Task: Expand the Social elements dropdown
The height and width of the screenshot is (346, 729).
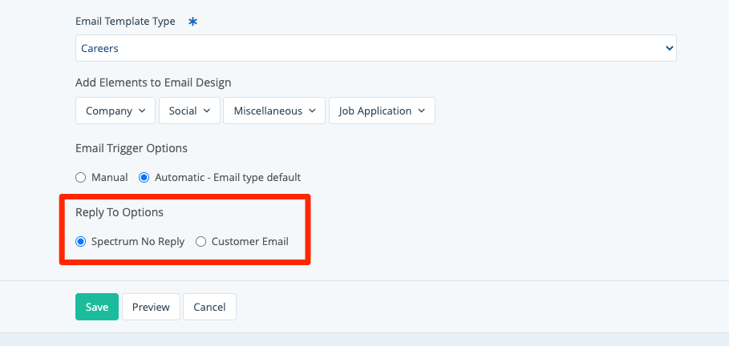Action: click(189, 111)
